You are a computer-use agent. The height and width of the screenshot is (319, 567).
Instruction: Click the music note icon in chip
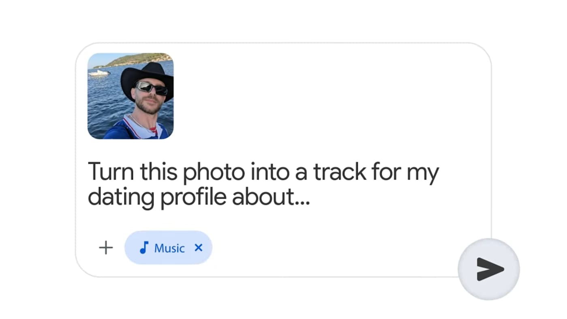click(144, 248)
